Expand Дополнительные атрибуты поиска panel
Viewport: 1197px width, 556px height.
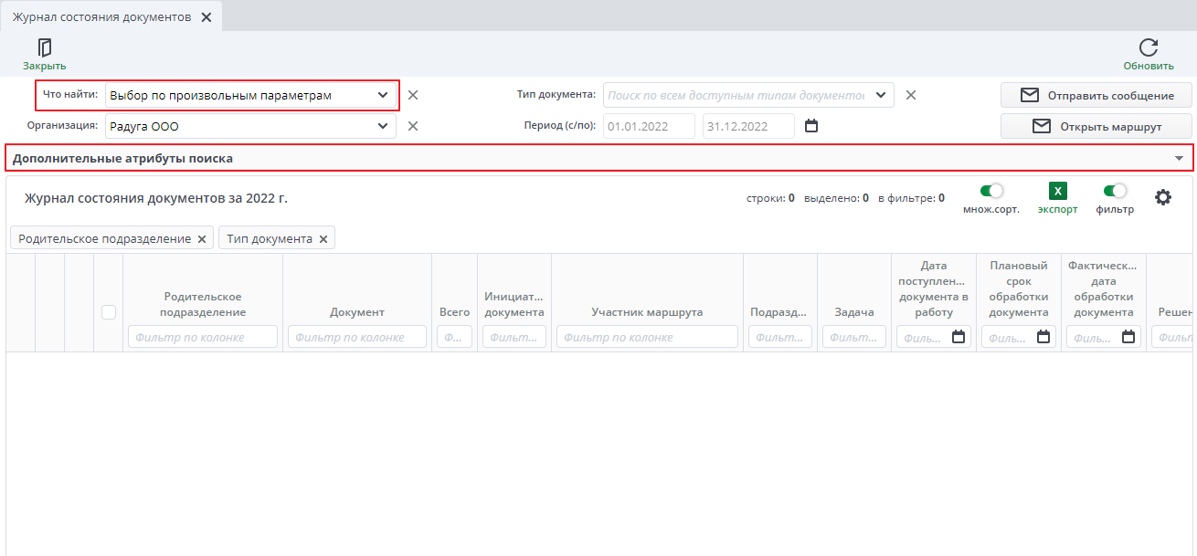point(1179,158)
